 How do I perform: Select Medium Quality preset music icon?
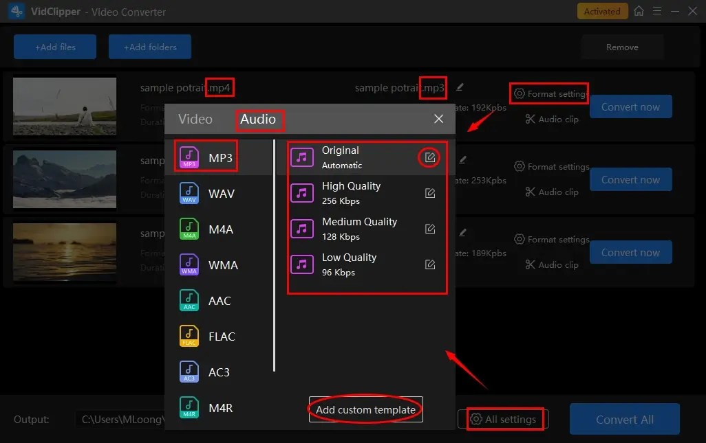pos(301,229)
